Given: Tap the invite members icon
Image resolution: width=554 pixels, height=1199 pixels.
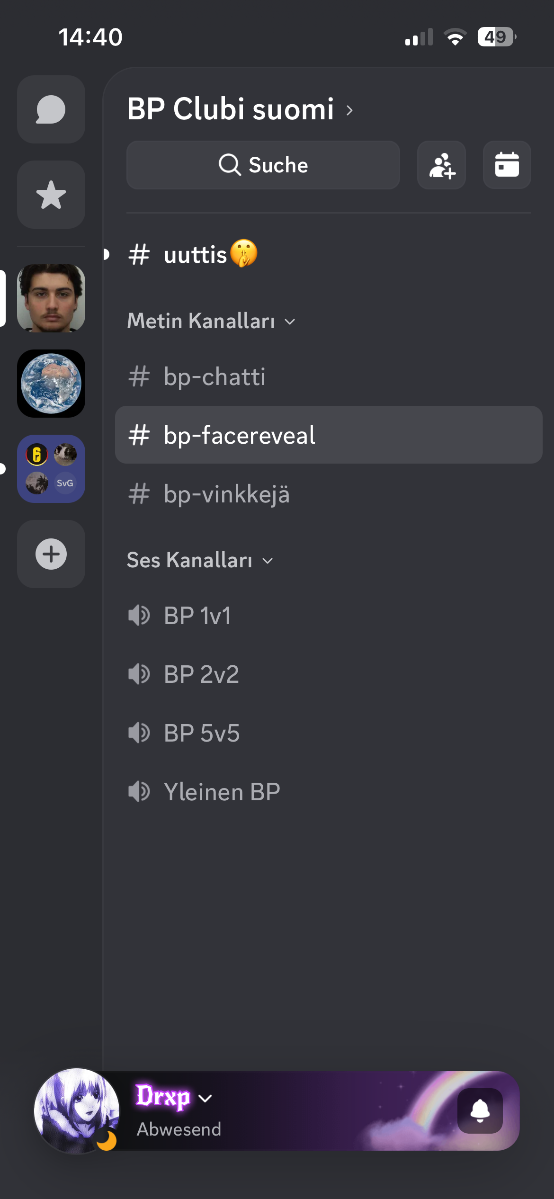Looking at the screenshot, I should [442, 165].
